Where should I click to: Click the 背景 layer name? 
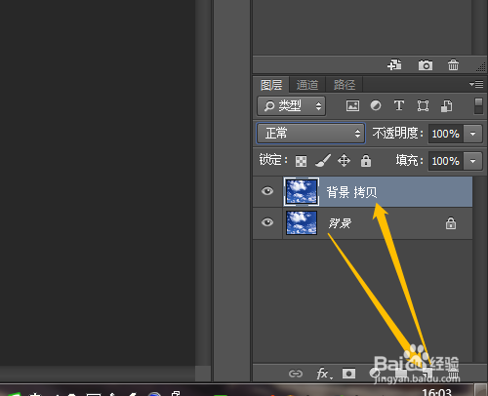[340, 223]
